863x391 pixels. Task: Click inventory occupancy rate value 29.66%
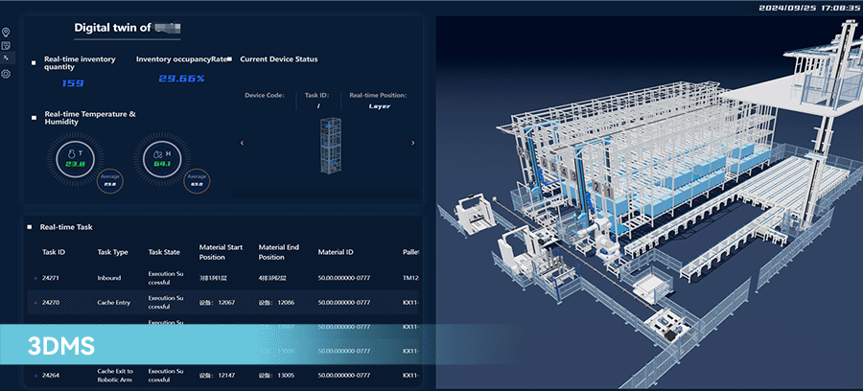(181, 79)
